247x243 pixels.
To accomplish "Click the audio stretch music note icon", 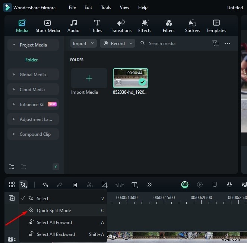I will click(x=120, y=185).
